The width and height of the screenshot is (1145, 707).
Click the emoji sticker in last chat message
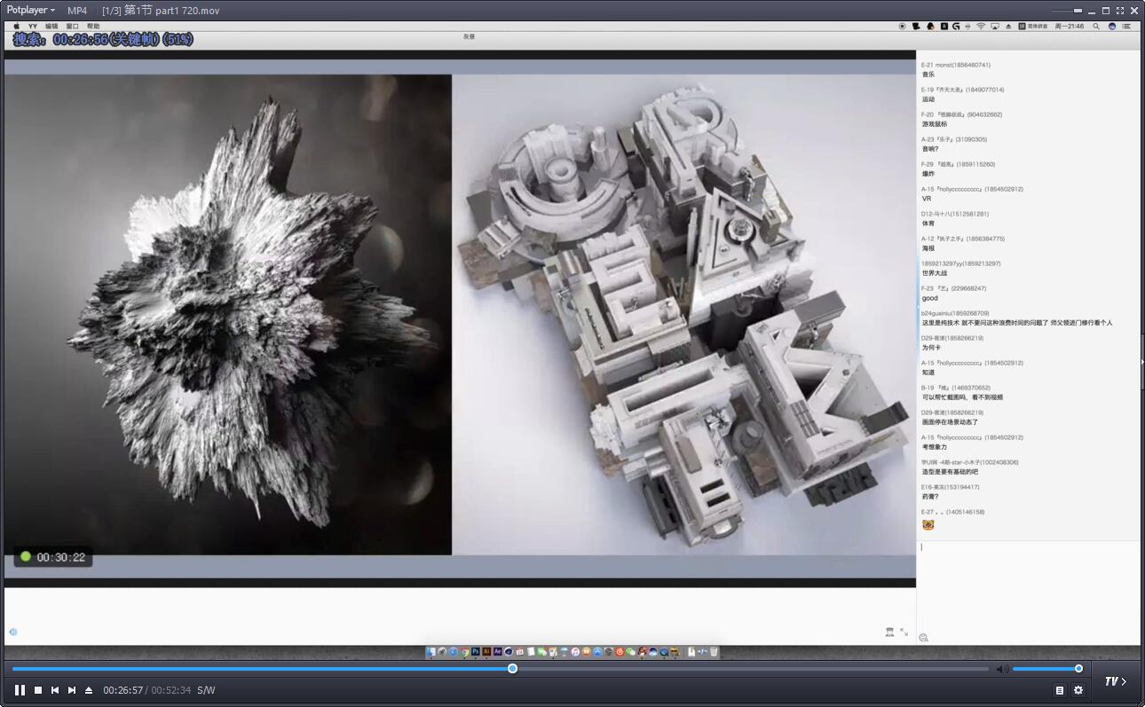click(928, 525)
